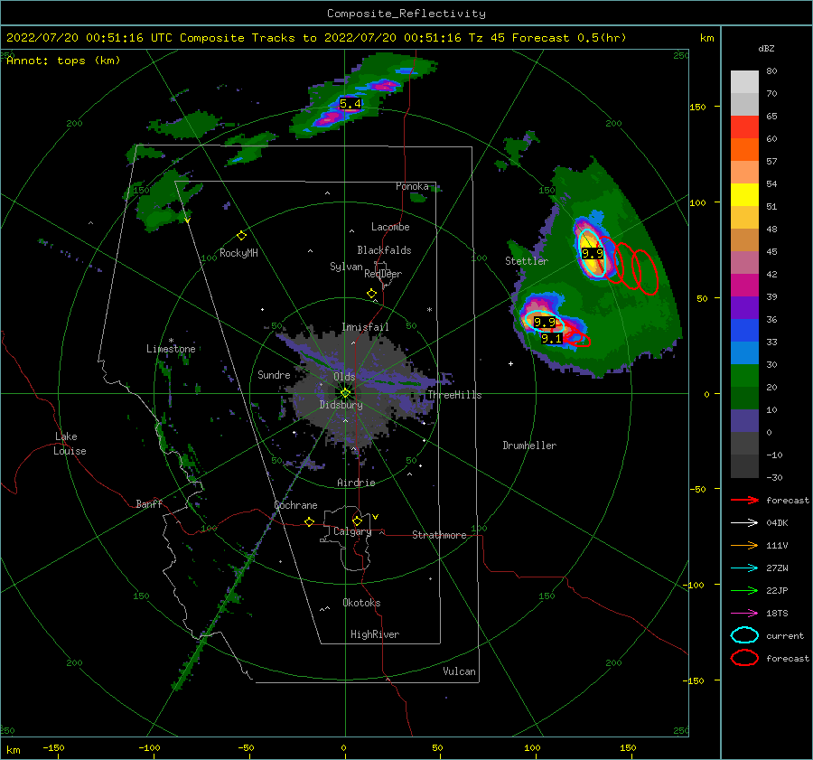Click the Annot: tops (km) label

point(63,61)
